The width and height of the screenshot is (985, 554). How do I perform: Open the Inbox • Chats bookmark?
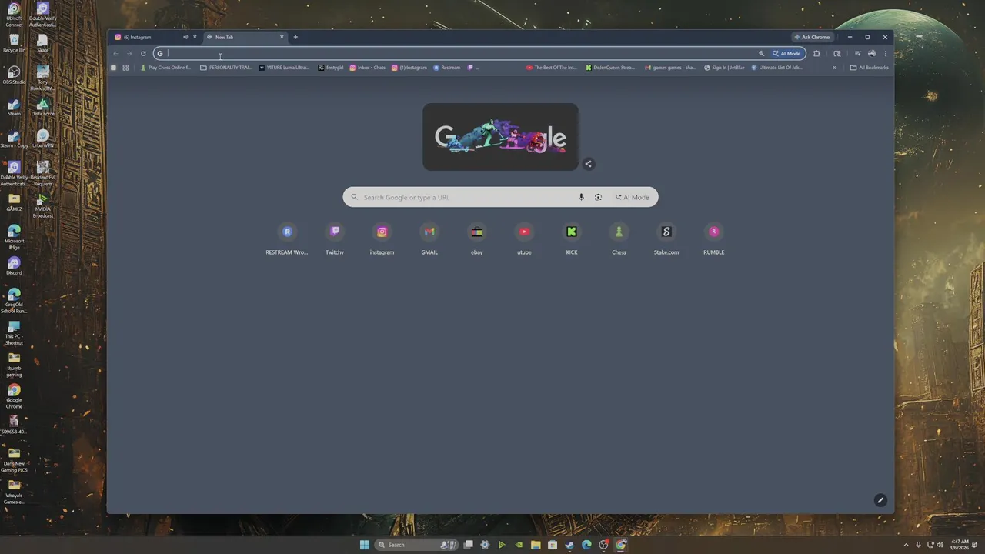368,68
